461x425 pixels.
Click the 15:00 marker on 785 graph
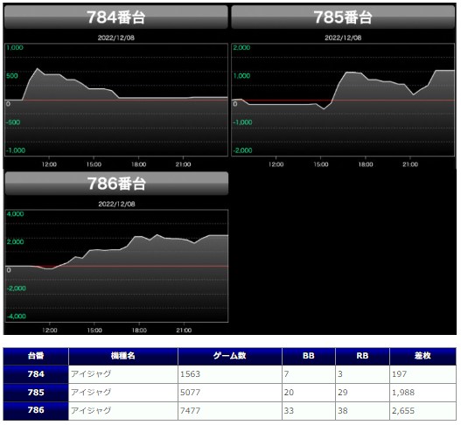[321, 164]
